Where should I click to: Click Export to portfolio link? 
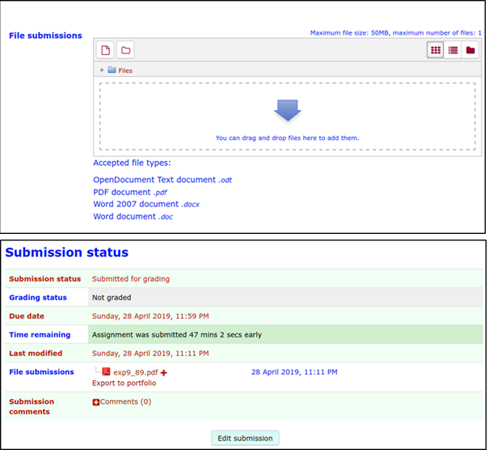(x=124, y=383)
